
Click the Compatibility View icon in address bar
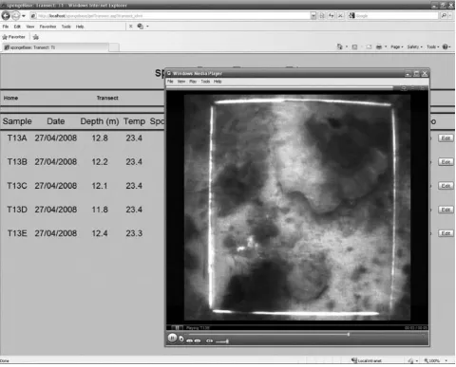click(322, 15)
